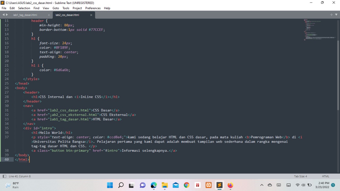Show hidden tray icons chevron
Image resolution: width=340 pixels, height=191 pixels.
262,185
